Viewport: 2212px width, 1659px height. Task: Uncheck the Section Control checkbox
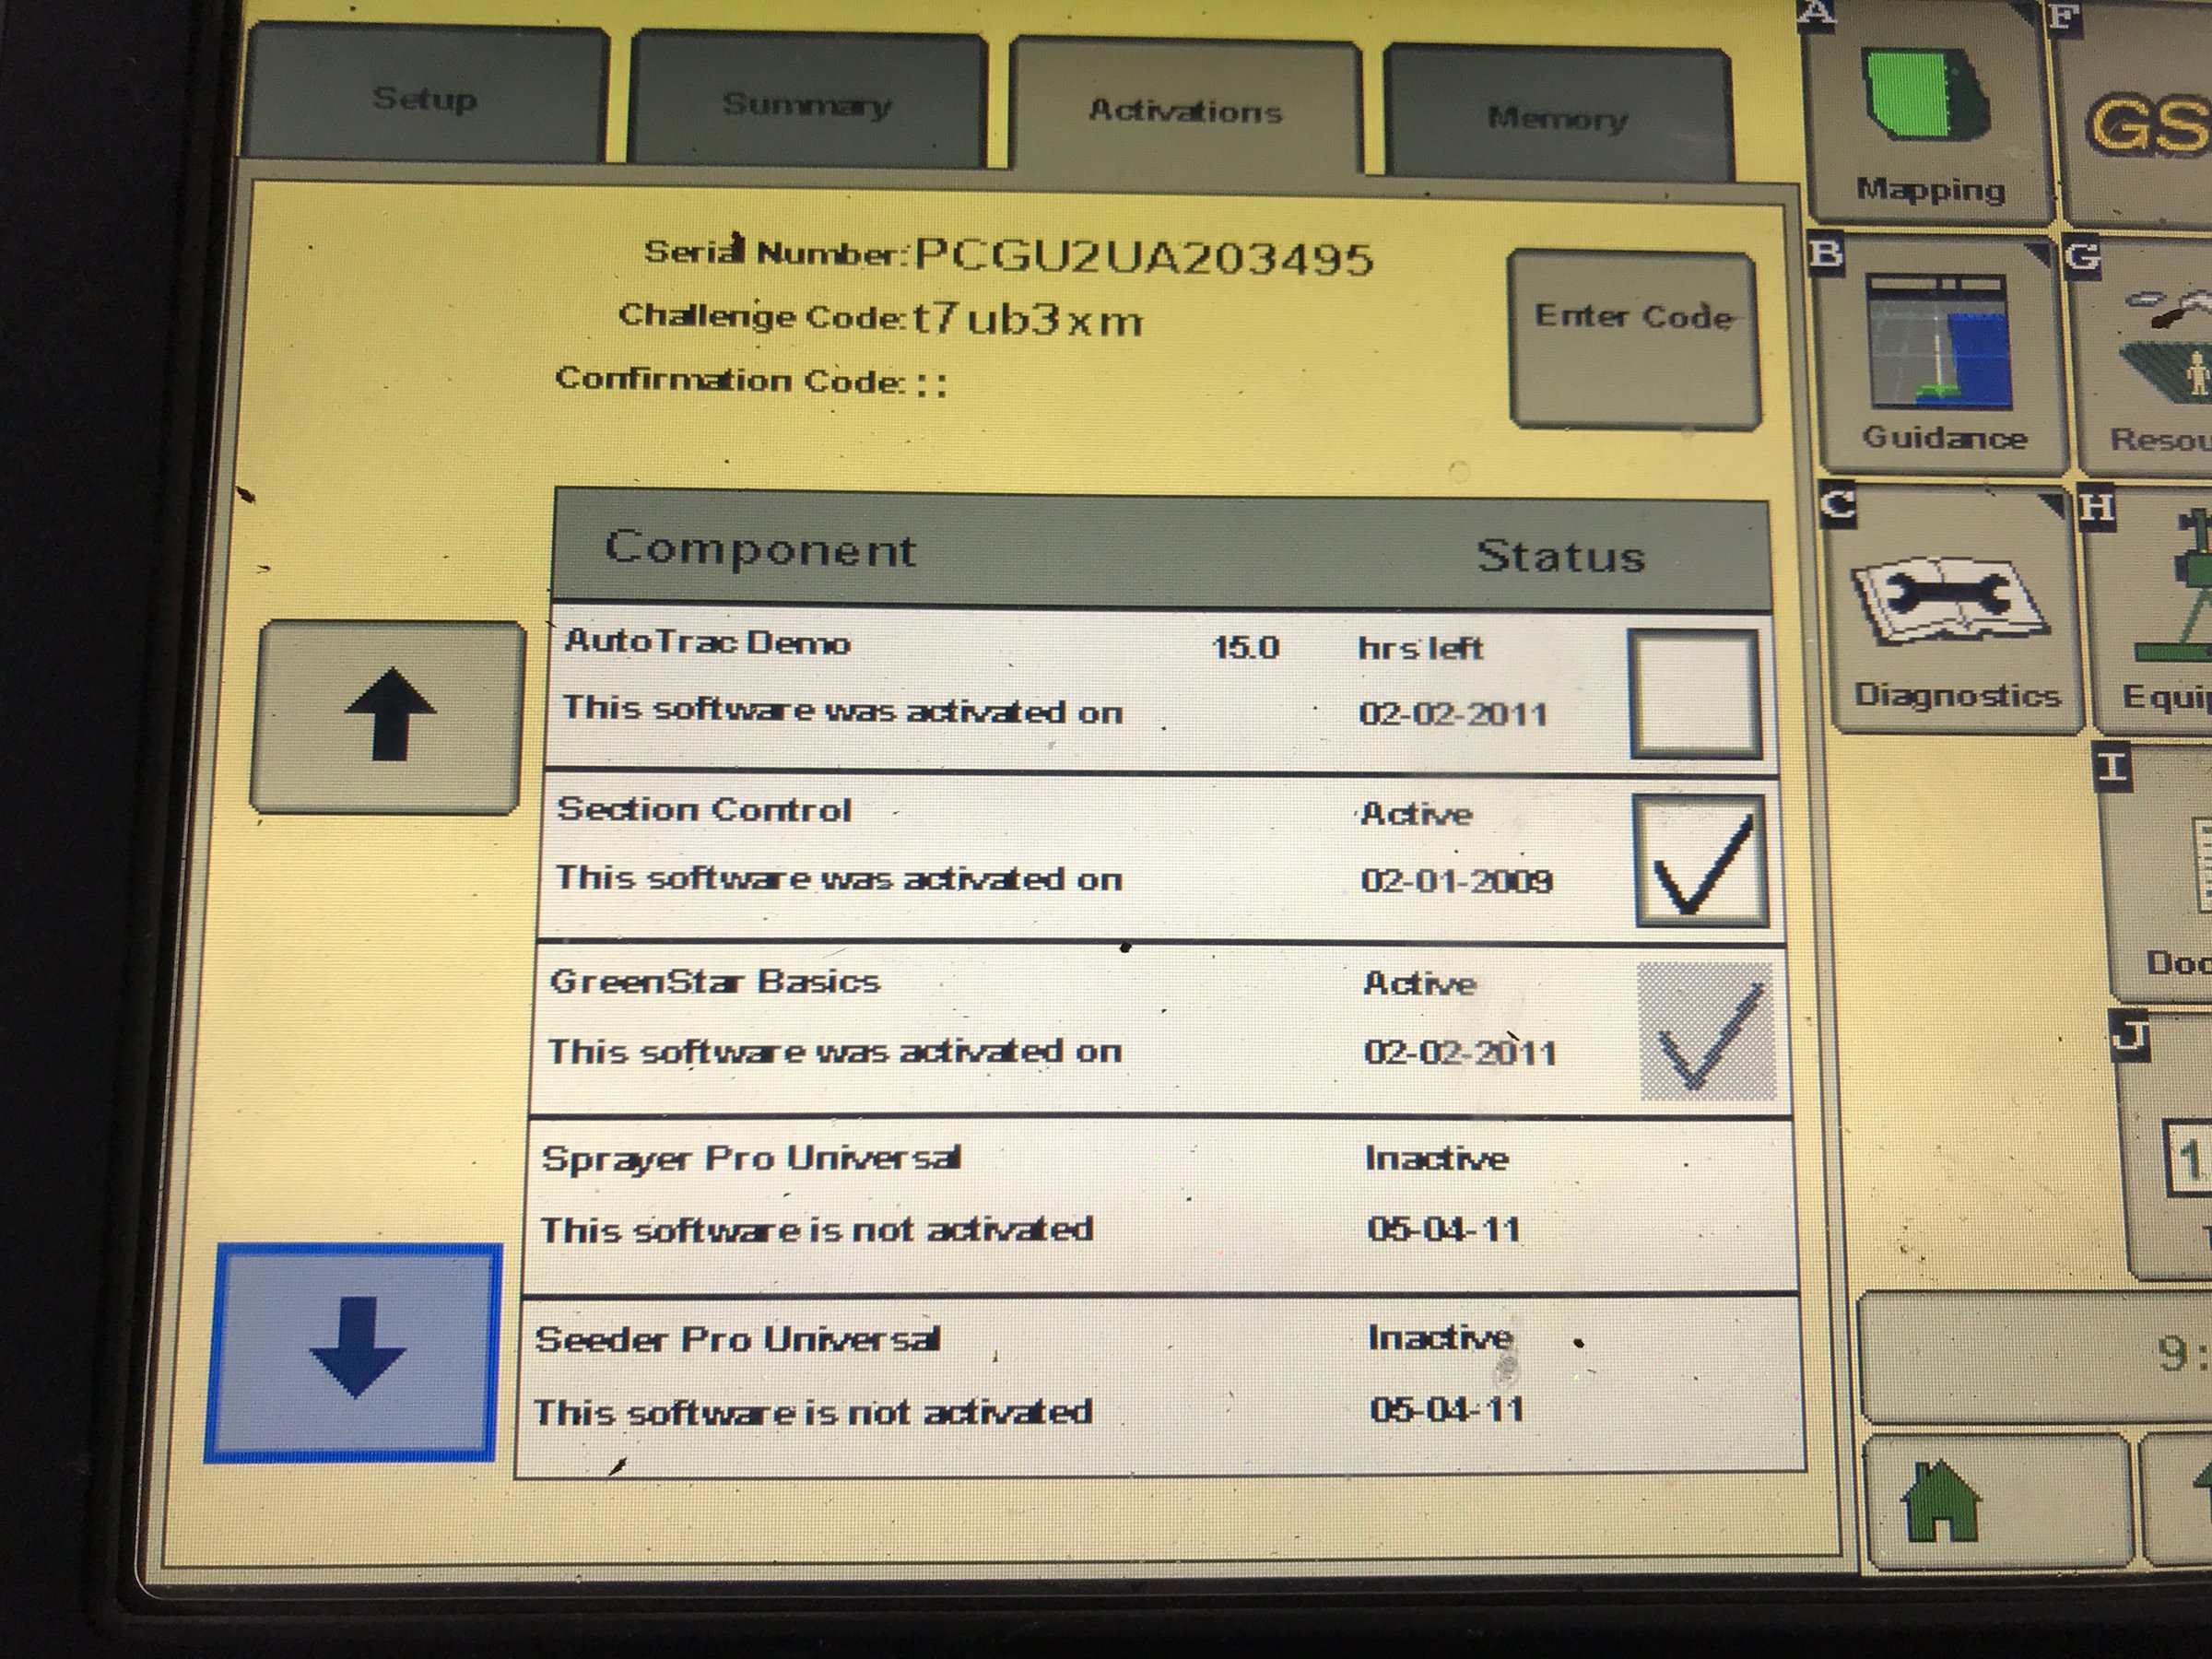(x=1701, y=861)
